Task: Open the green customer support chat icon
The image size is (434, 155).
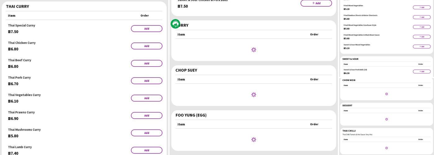Action: [175, 24]
